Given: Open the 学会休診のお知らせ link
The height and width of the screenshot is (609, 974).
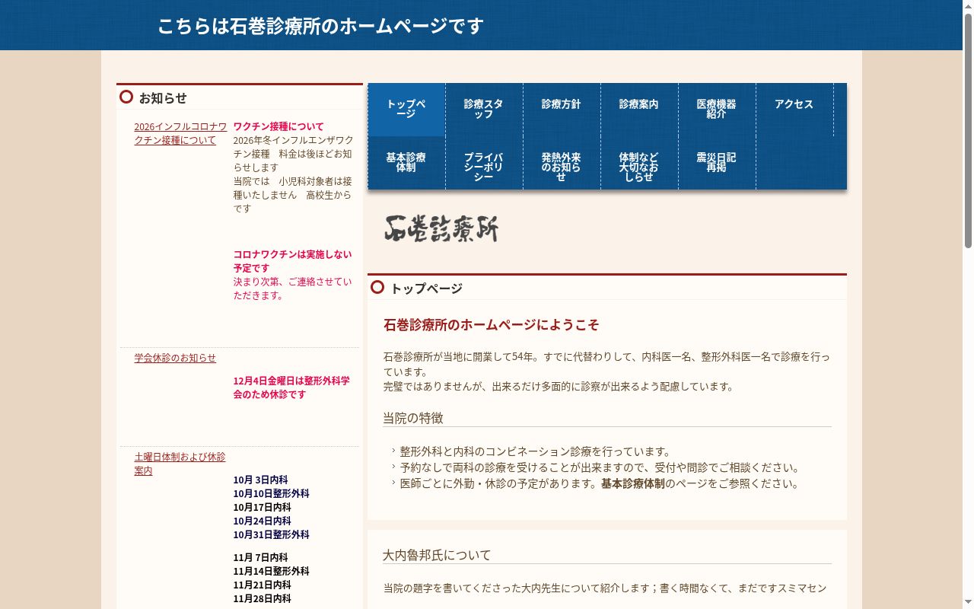Looking at the screenshot, I should (x=175, y=358).
